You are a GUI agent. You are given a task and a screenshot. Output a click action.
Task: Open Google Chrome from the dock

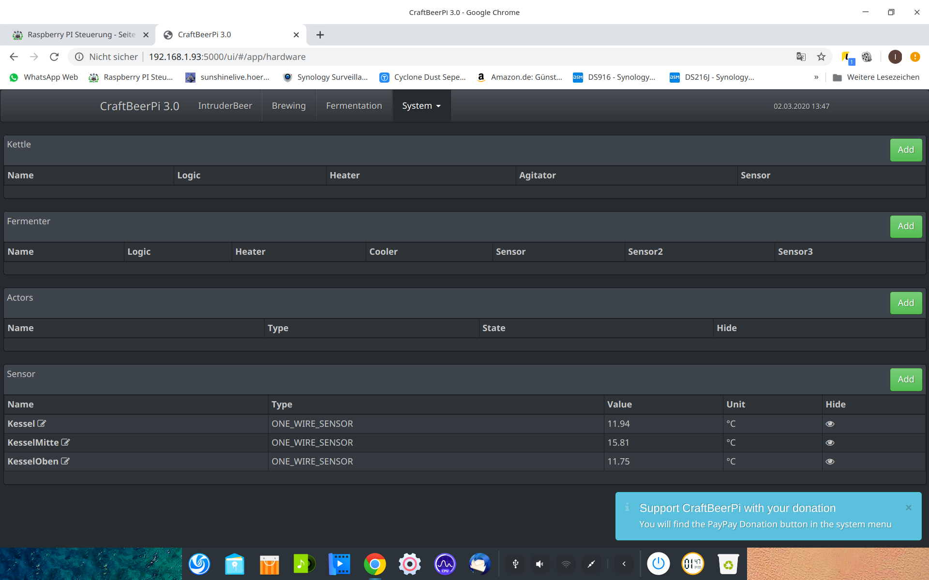click(375, 564)
